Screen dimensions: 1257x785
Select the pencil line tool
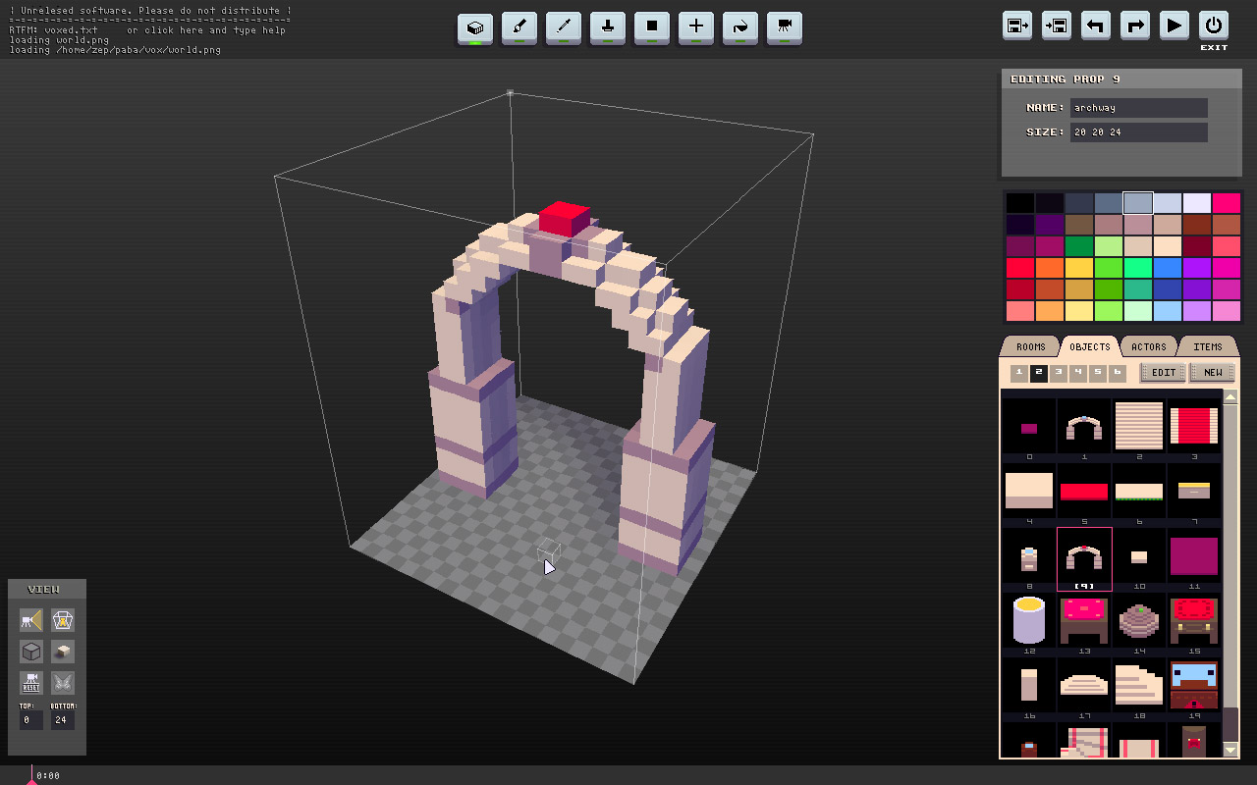(x=564, y=26)
